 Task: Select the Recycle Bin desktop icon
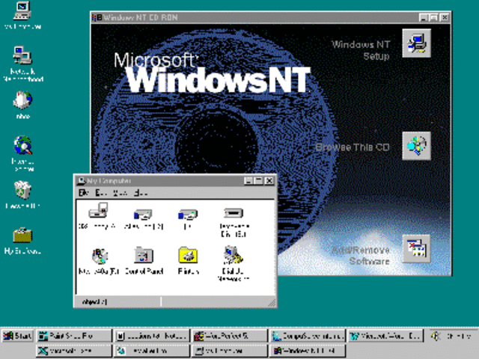[x=22, y=189]
